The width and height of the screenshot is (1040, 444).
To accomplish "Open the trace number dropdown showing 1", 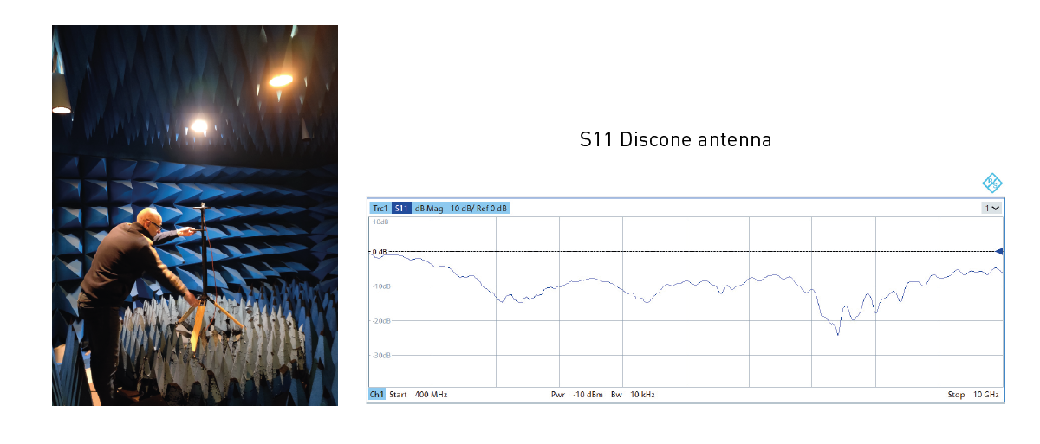I will (991, 208).
